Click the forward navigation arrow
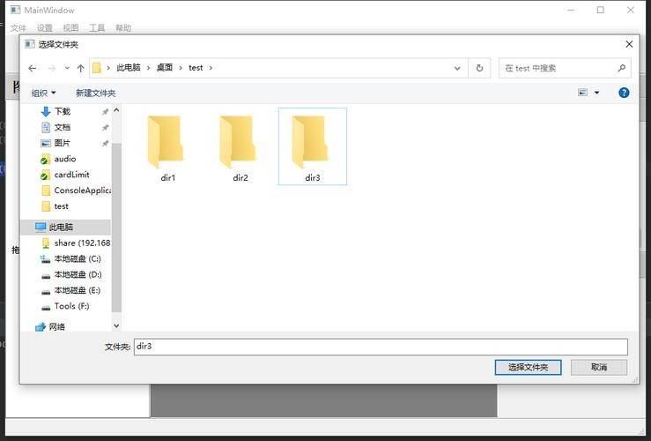The width and height of the screenshot is (651, 441). (x=51, y=68)
